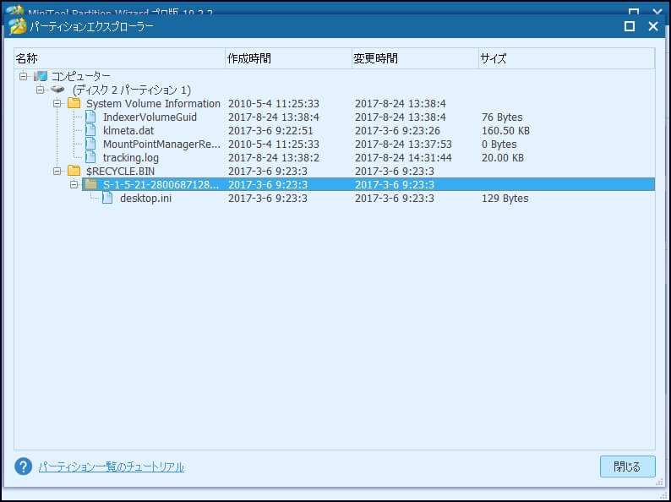Image resolution: width=671 pixels, height=502 pixels.
Task: Collapse the S-1-5-21-2800687128 folder node
Action: pos(74,184)
